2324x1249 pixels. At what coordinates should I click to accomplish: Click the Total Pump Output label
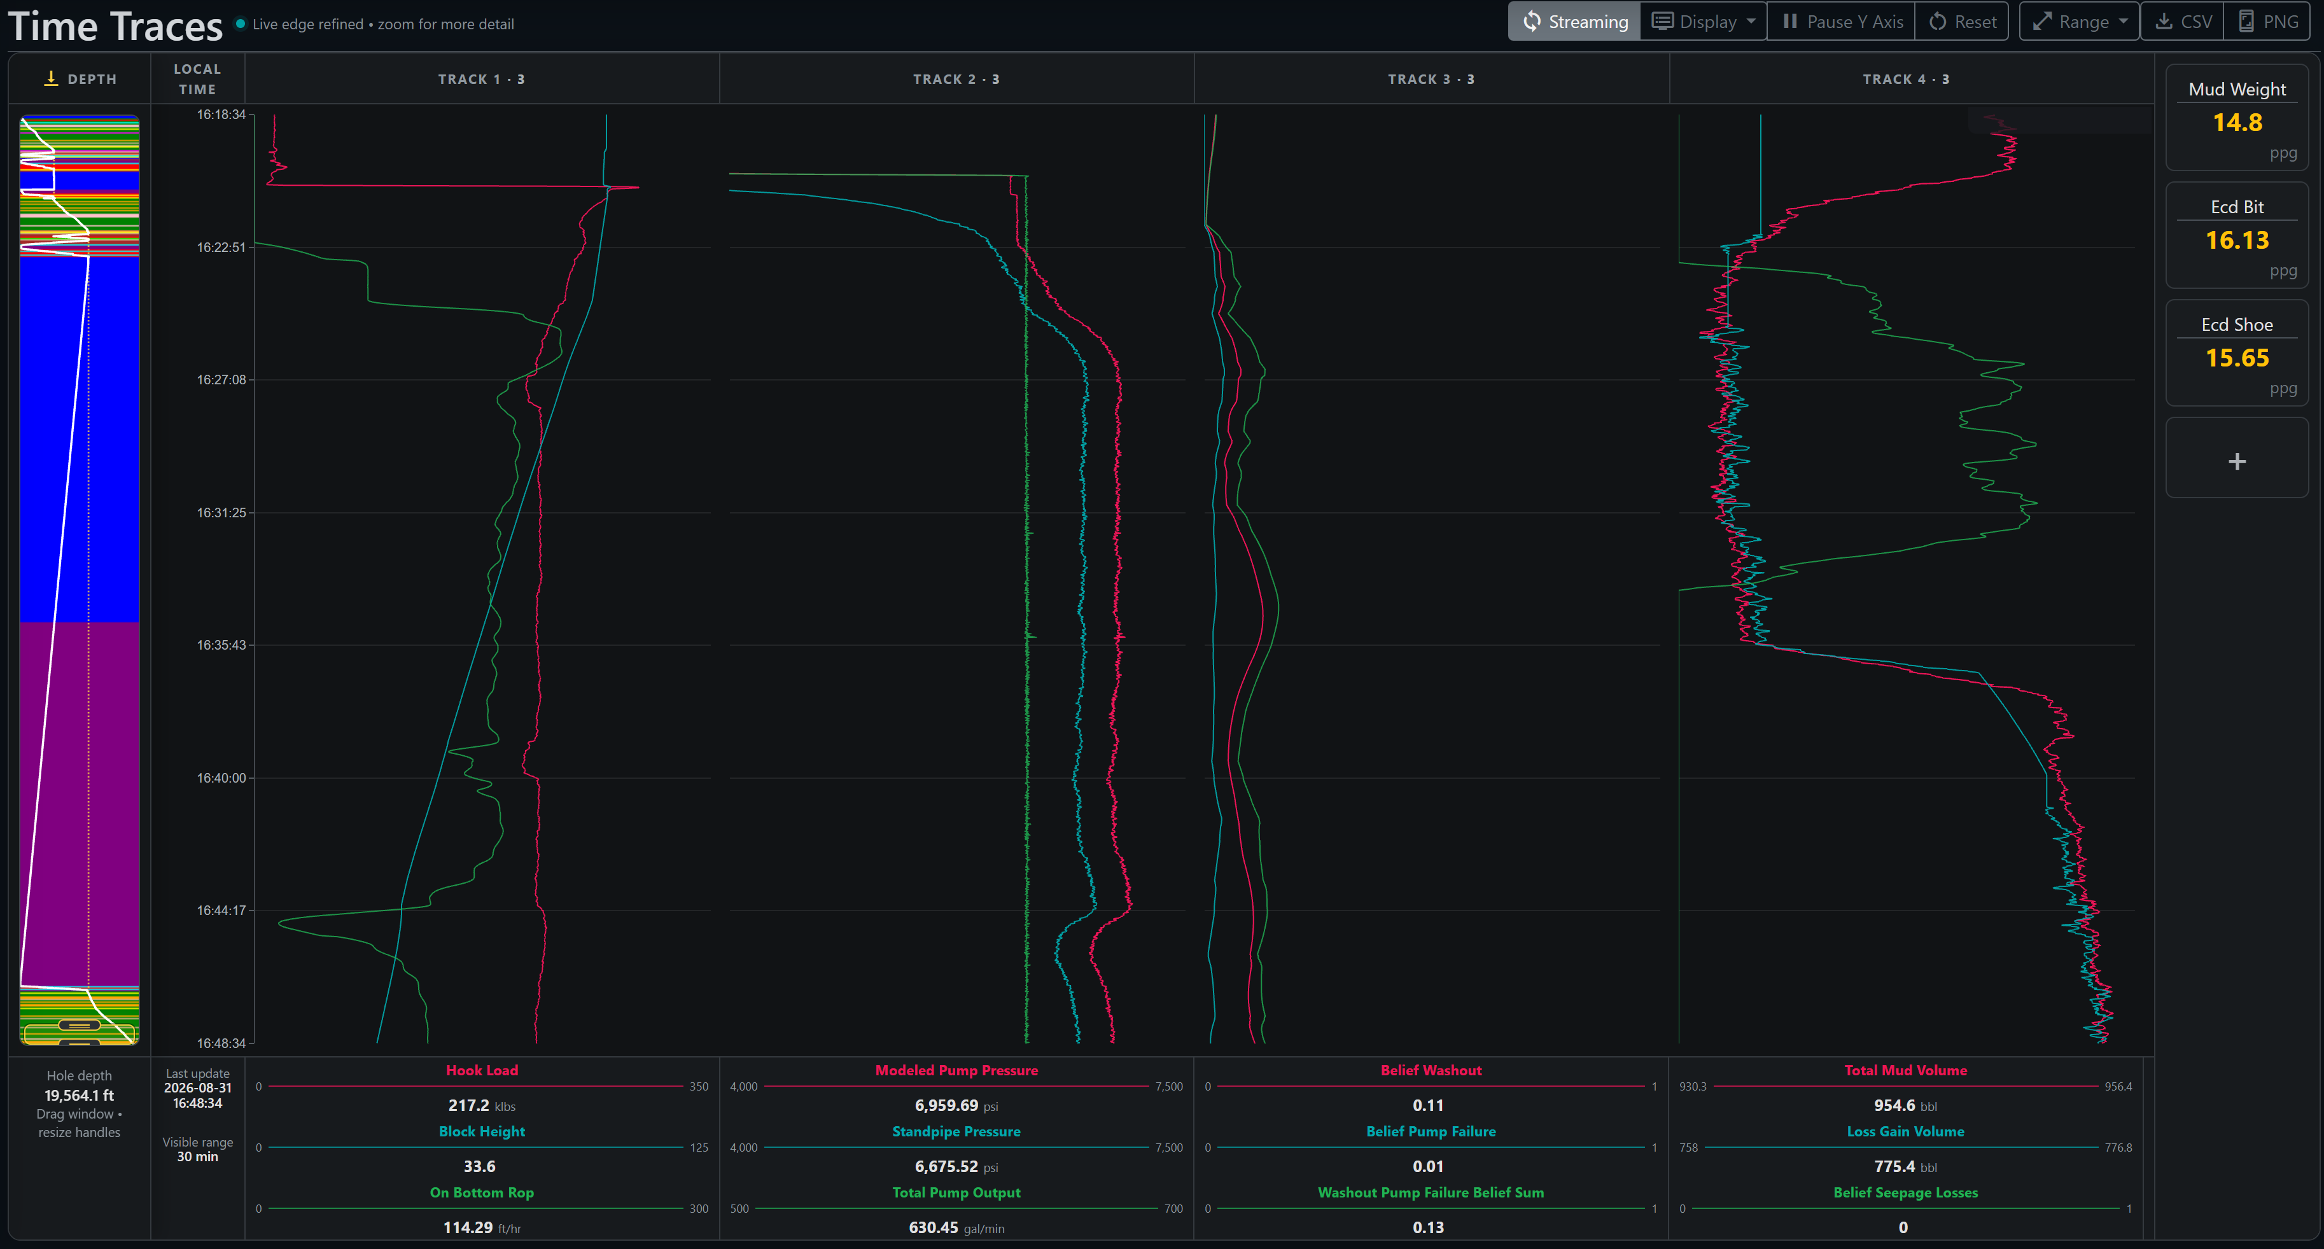(x=956, y=1192)
